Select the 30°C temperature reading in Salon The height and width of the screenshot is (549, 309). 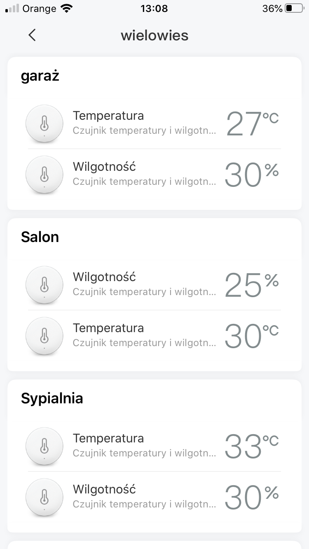click(x=252, y=336)
